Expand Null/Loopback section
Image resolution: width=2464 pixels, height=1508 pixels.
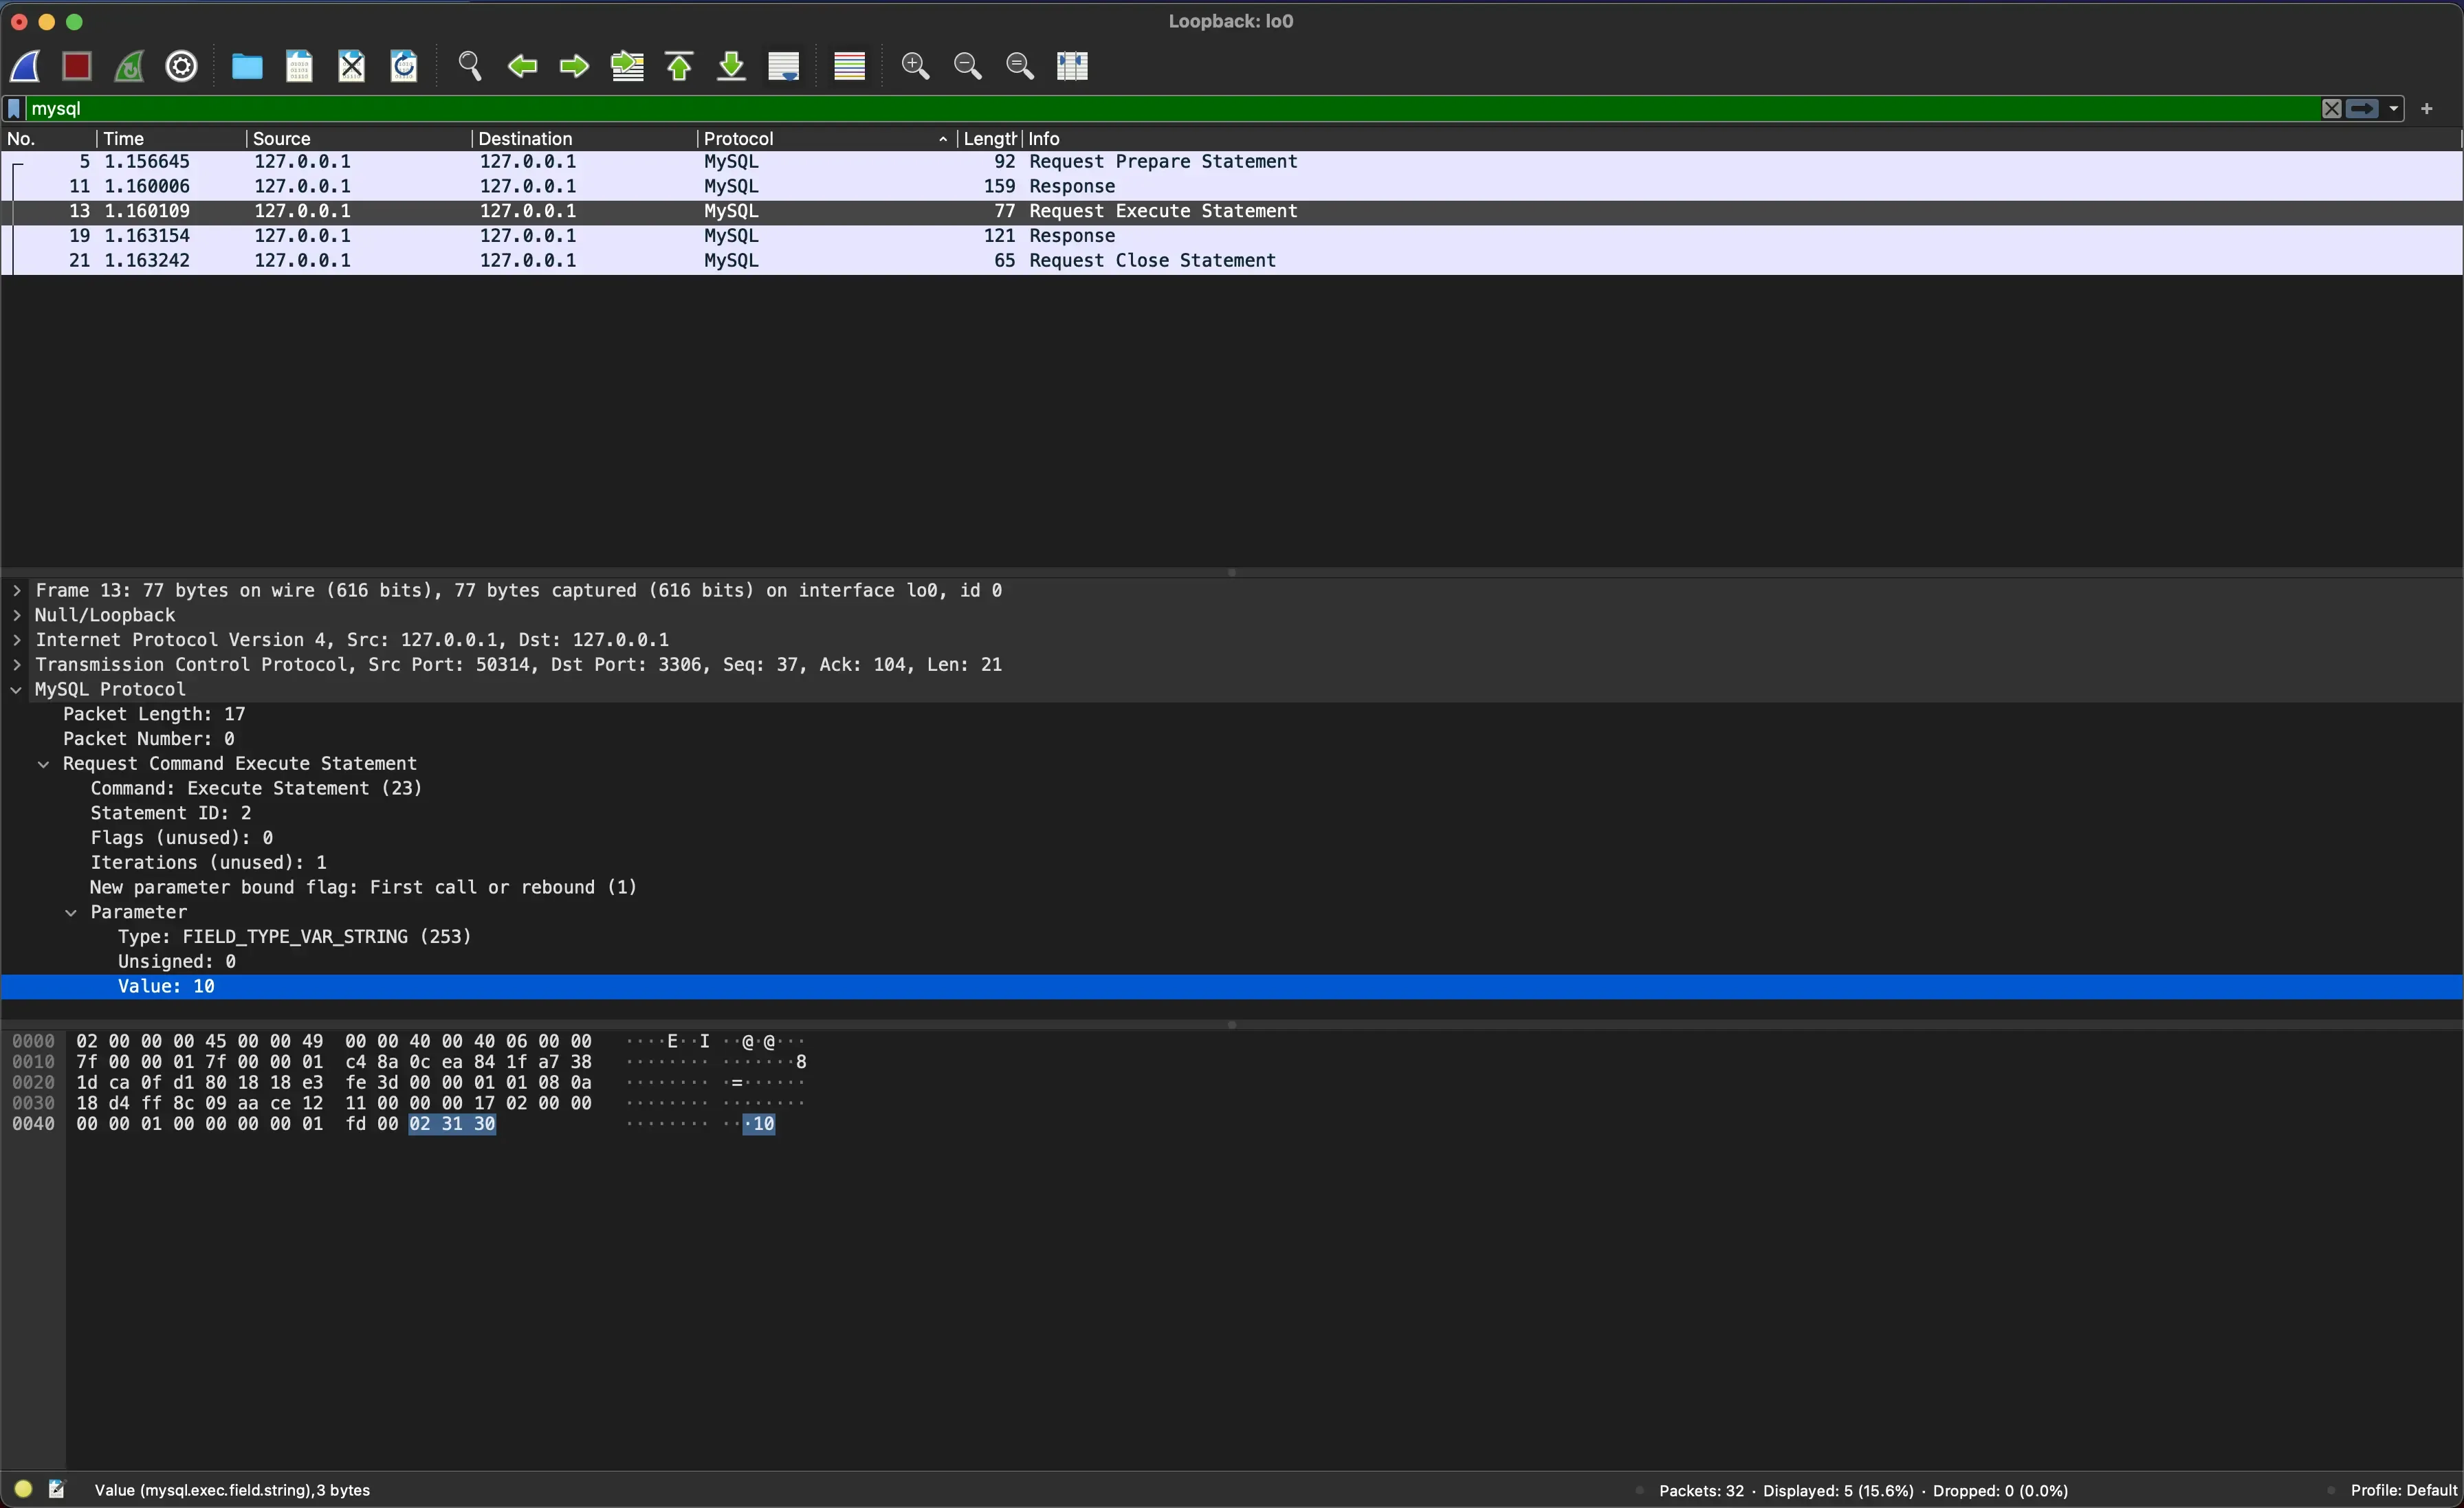pyautogui.click(x=17, y=616)
